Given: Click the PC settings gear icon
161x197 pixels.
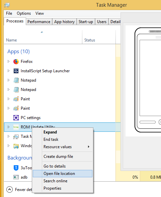Looking at the screenshot, I should 16,118.
